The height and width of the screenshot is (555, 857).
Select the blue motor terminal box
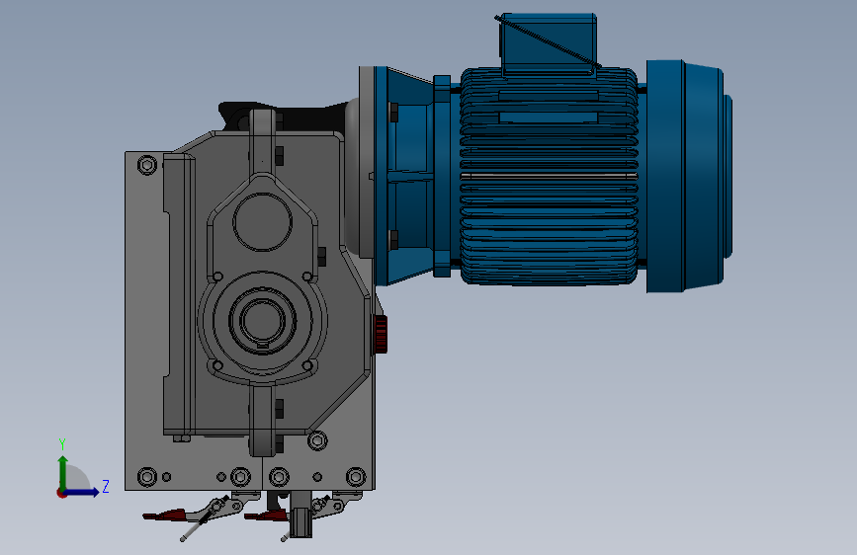[x=548, y=43]
